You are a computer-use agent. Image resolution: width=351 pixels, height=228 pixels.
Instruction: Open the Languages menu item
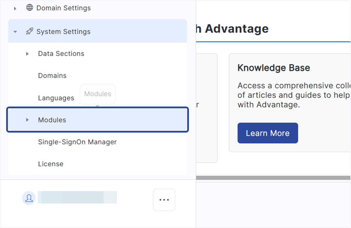56,98
